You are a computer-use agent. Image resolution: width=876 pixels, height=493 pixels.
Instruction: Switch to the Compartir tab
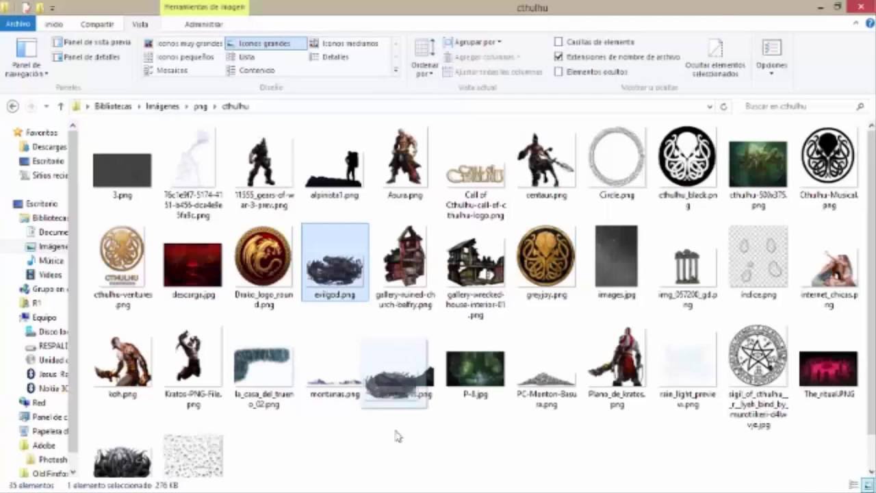97,24
